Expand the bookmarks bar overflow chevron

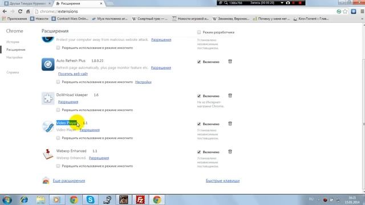362,19
